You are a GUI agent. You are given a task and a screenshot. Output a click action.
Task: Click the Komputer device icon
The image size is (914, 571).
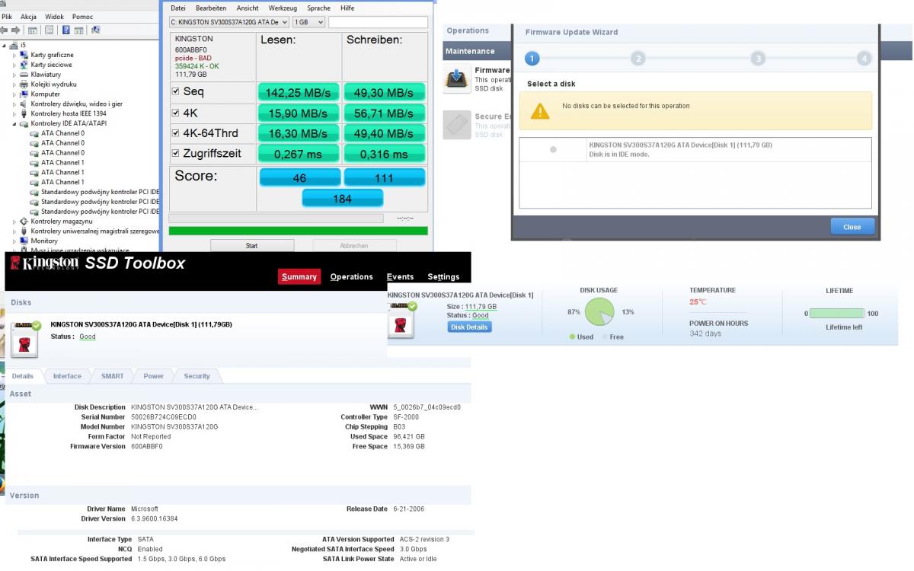tap(24, 94)
